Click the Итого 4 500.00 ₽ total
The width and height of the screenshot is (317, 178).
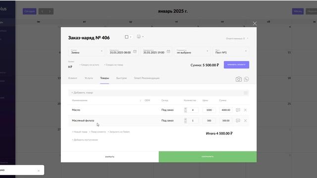[x=219, y=133]
